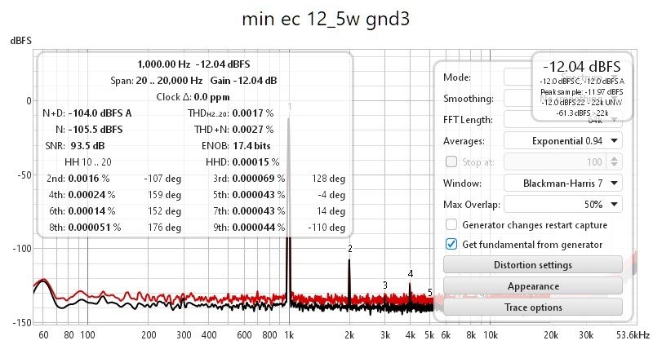The width and height of the screenshot is (653, 345).
Task: Uncheck Get fundamental from generator
Action: coord(451,245)
